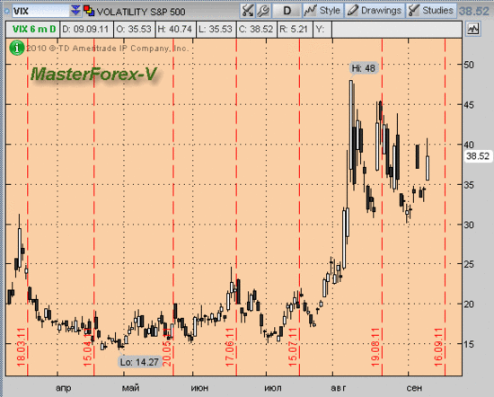Expand the symbol dropdown arrows next to VIX
494x397 pixels.
pyautogui.click(x=75, y=11)
